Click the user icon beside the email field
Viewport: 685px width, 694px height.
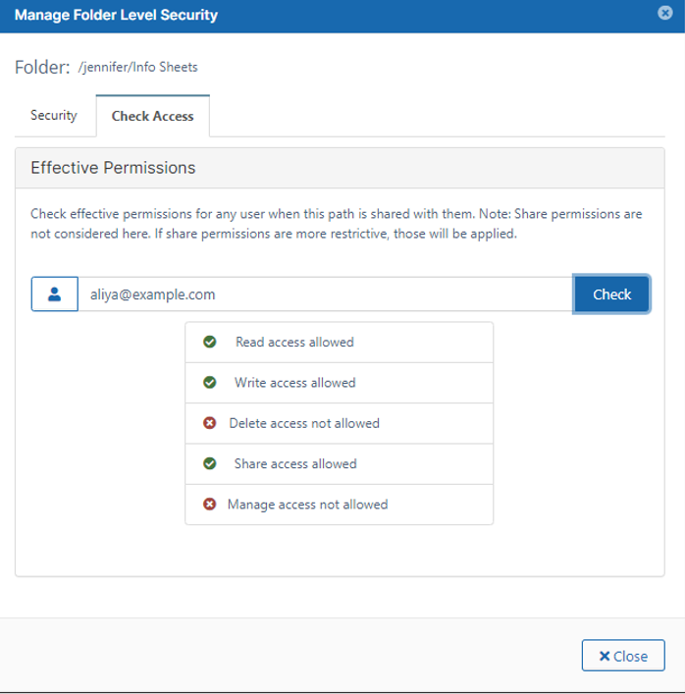click(55, 294)
